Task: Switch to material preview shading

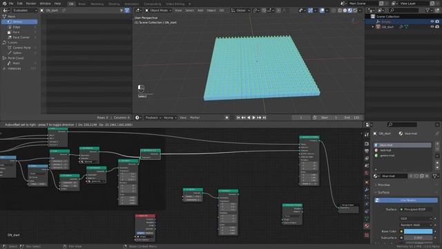Action: [350, 10]
